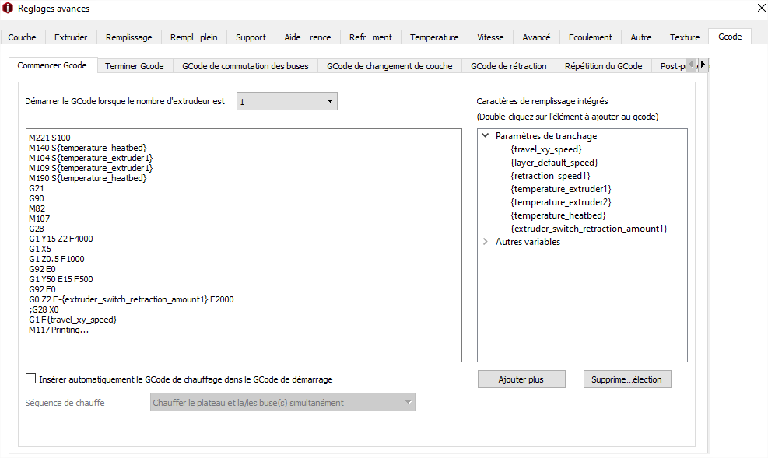This screenshot has height=458, width=768.
Task: Close the Reglages avances window
Action: point(762,9)
